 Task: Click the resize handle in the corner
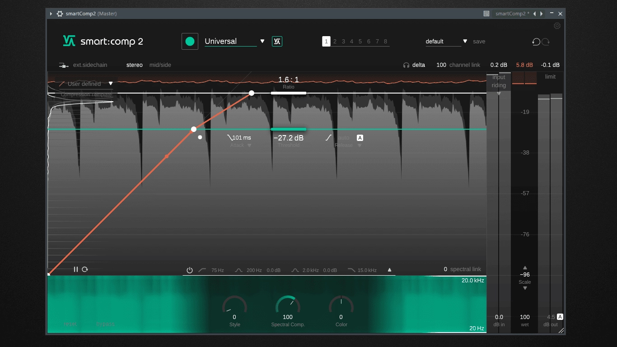click(561, 331)
